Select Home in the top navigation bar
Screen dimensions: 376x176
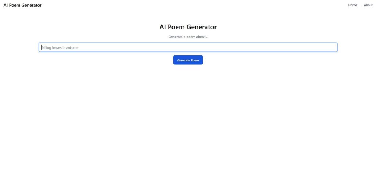(x=352, y=5)
